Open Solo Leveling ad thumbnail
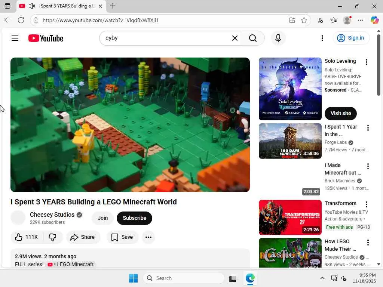This screenshot has height=287, width=383. pos(290,89)
